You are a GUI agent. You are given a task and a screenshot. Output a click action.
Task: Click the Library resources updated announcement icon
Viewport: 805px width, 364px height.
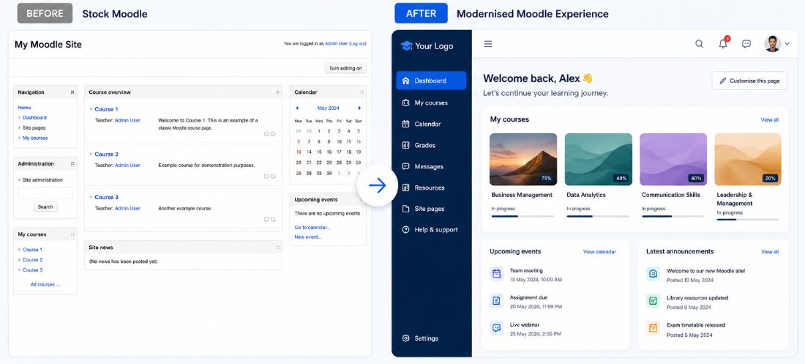[653, 301]
